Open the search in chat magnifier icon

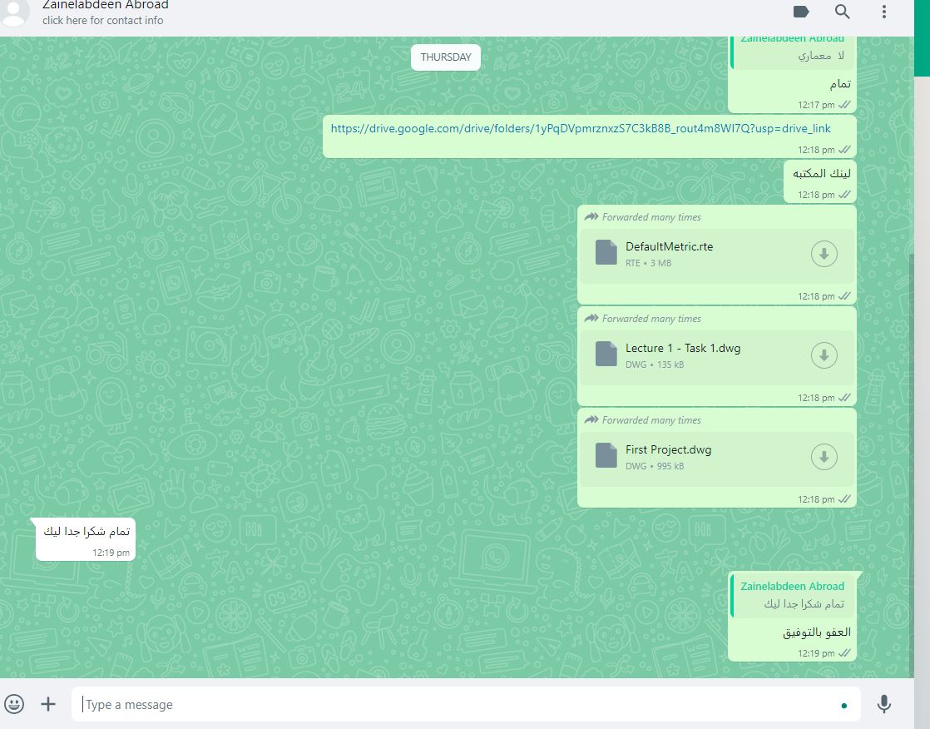point(842,12)
